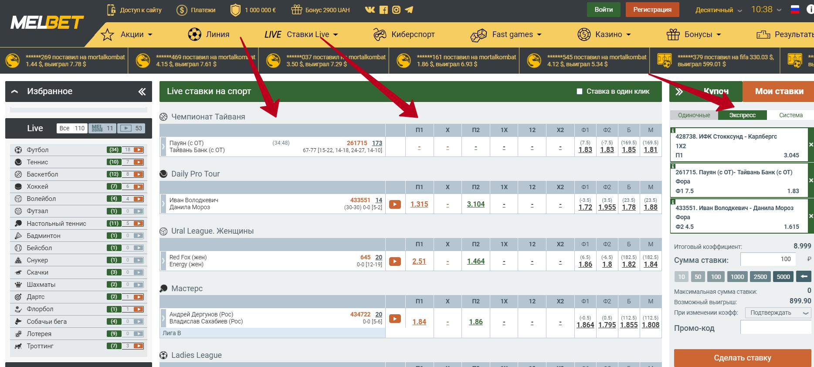Viewport: 814px width, 367px height.
Task: Remove Иван Володкевич bet from coupon
Action: (x=811, y=216)
